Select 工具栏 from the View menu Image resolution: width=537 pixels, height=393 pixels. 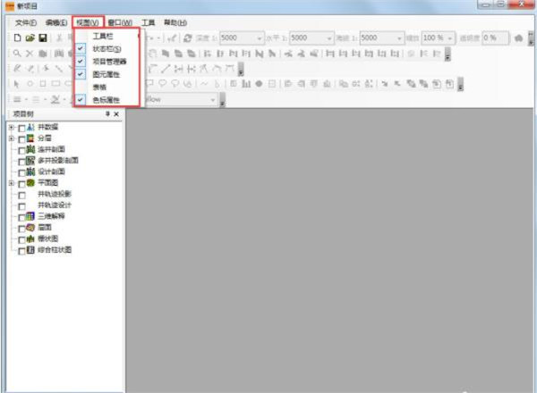coord(104,36)
